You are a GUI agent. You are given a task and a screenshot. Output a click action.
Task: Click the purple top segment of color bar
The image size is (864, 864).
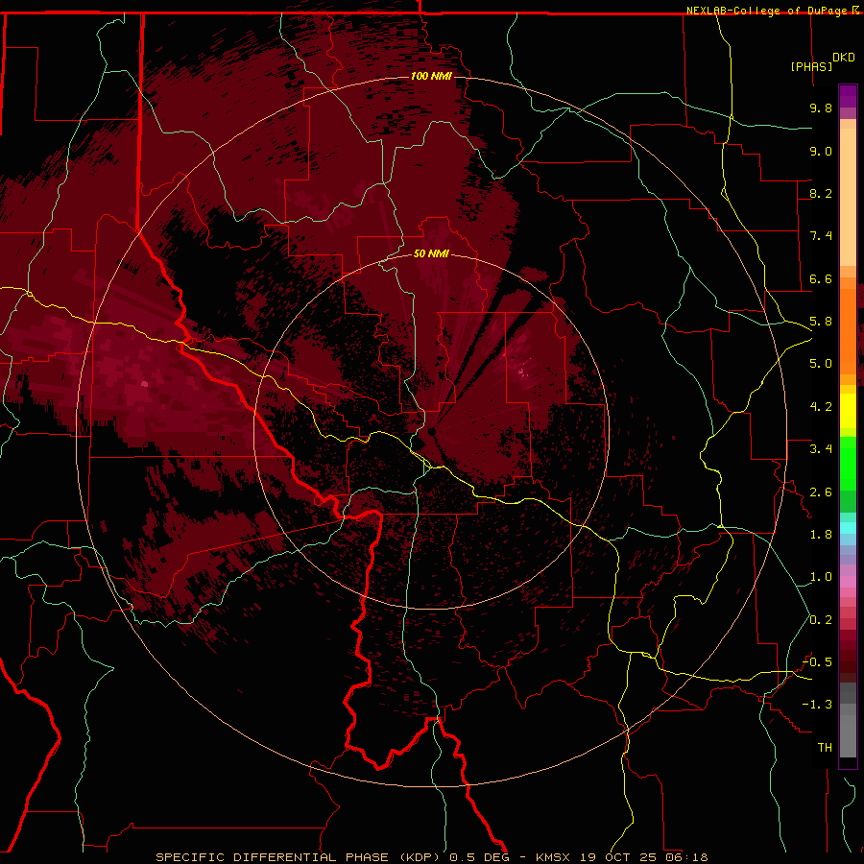(848, 96)
